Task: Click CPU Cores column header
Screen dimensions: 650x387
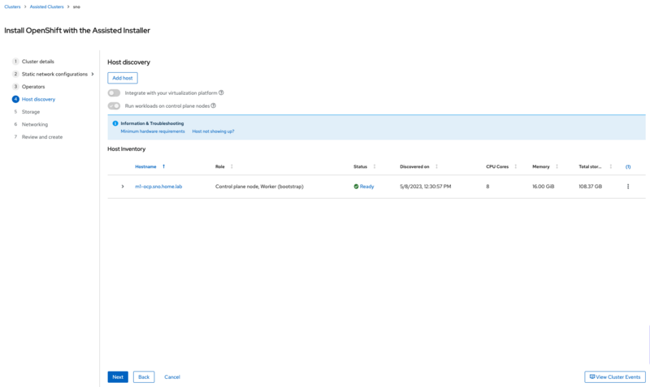Action: click(x=497, y=166)
